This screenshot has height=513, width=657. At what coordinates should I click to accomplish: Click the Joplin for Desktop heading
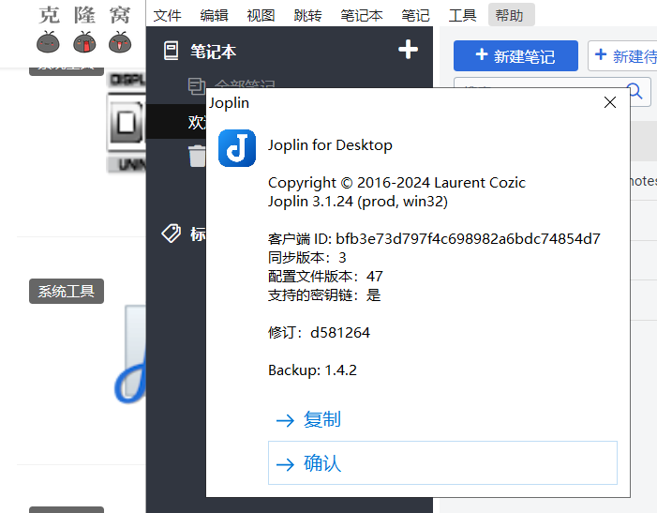click(330, 145)
